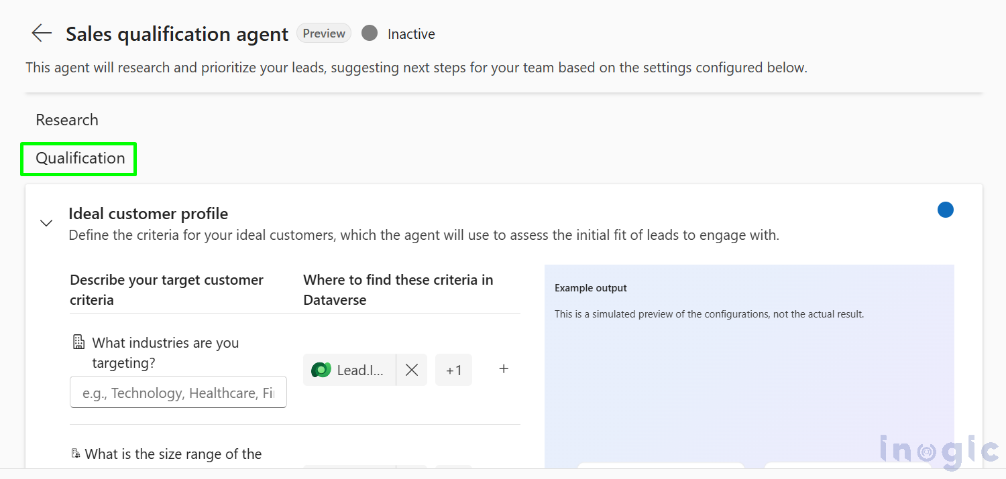
Task: Click the Ideal customer profile heading
Action: click(x=148, y=214)
